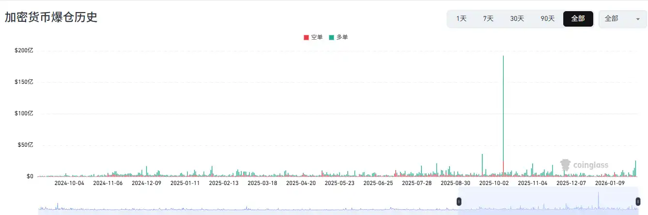Open the 全部 dropdown selector
Image resolution: width=648 pixels, height=215 pixels.
pyautogui.click(x=622, y=19)
